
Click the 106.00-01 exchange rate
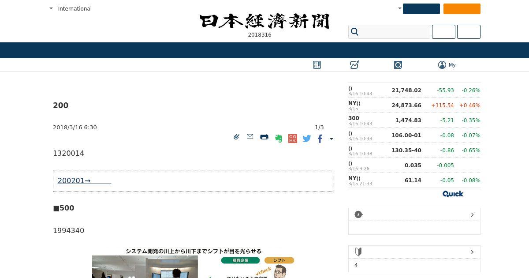[406, 135]
